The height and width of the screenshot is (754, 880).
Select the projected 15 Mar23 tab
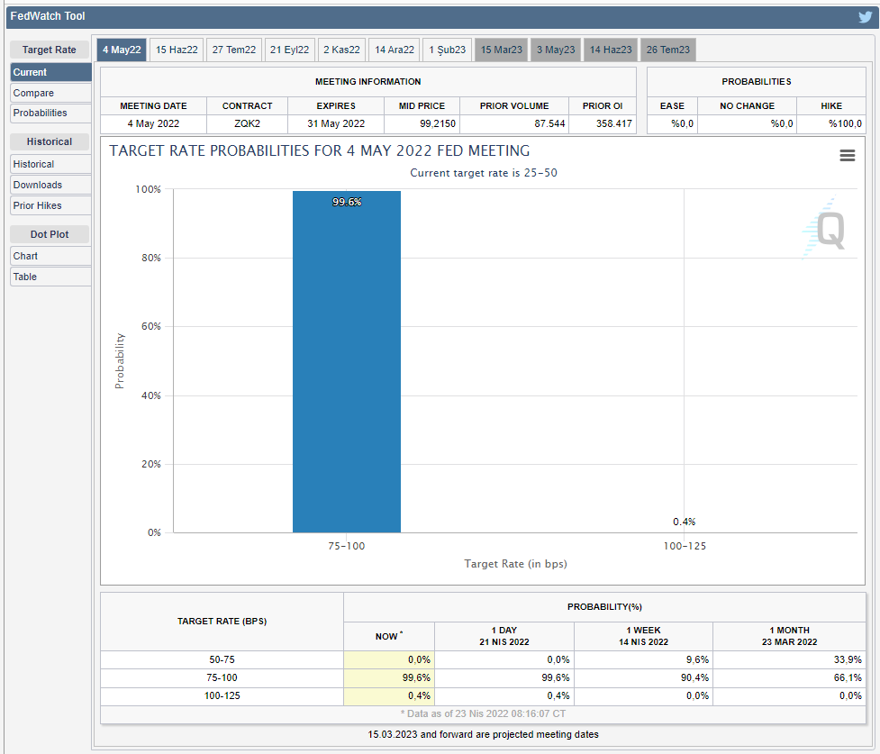[x=501, y=50]
